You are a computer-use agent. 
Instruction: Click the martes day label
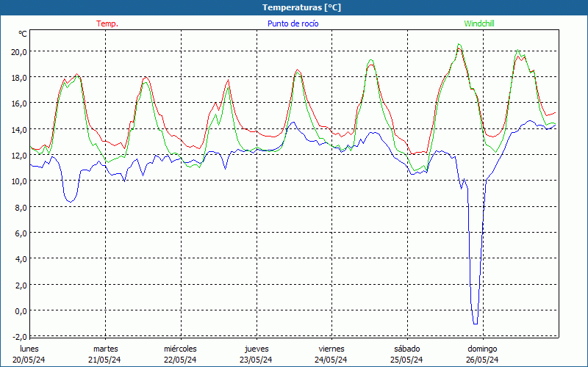106,349
